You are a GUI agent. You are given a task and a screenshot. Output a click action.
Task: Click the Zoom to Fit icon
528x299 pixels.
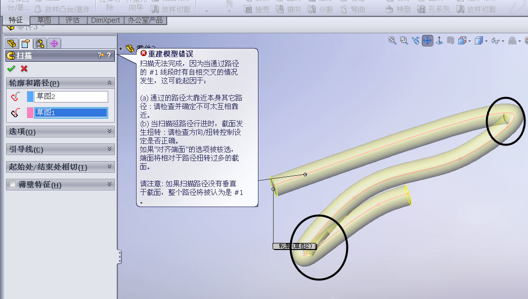click(392, 41)
